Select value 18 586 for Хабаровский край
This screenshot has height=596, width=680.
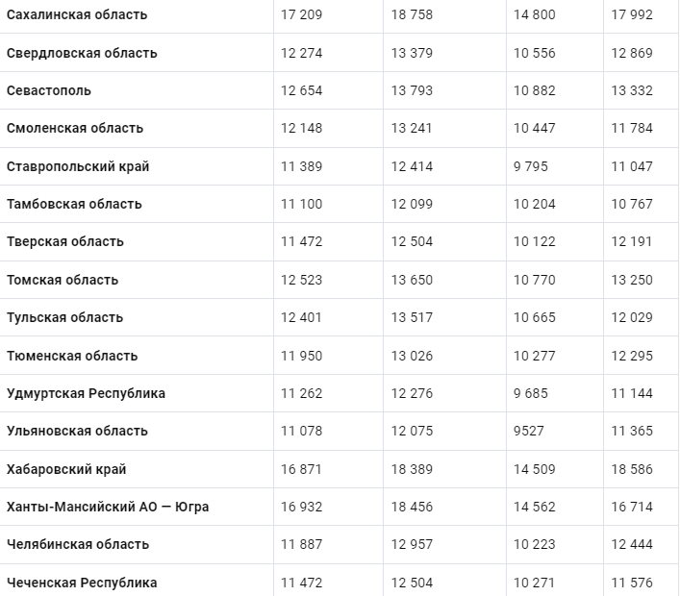pyautogui.click(x=632, y=469)
